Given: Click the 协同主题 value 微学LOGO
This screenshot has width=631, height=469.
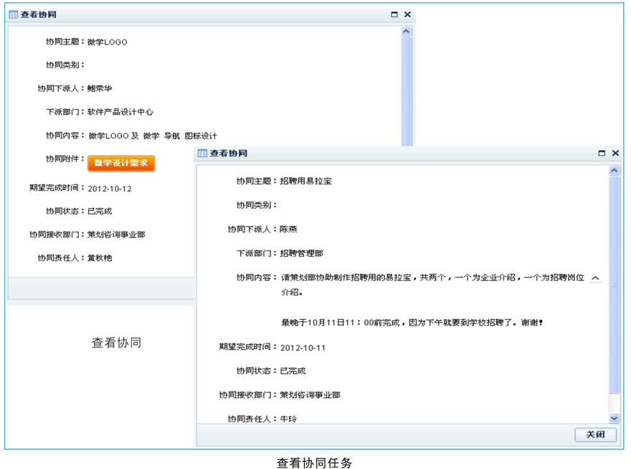Looking at the screenshot, I should (108, 42).
